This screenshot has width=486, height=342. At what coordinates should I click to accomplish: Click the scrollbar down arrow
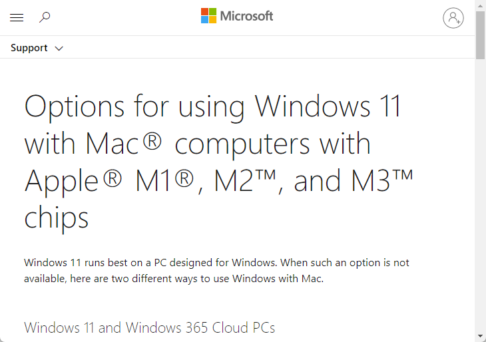[480, 335]
